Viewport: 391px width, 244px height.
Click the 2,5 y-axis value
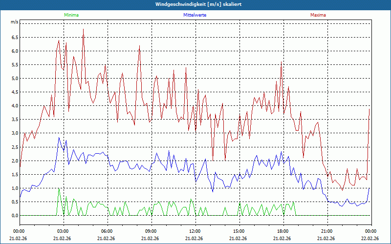(x=15, y=147)
